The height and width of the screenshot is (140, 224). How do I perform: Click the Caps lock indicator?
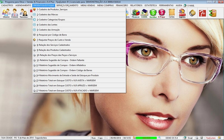click(101, 138)
